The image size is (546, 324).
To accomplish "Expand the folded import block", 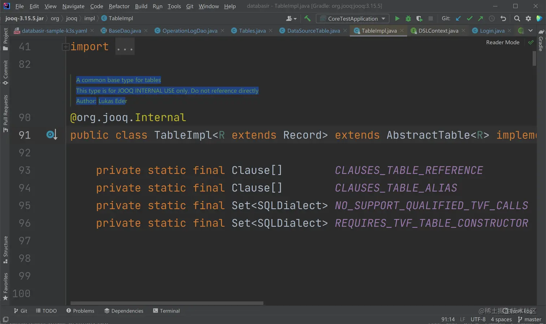I will (66, 46).
